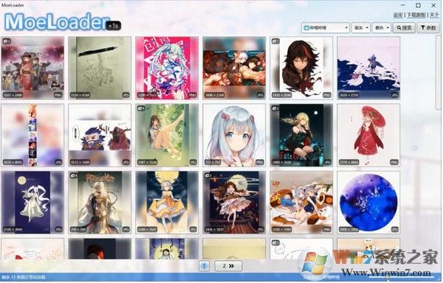Screen dimensions: 443x283
Task: Click the multi-image count icon on the kimono thumbnail
Action: coord(7,41)
